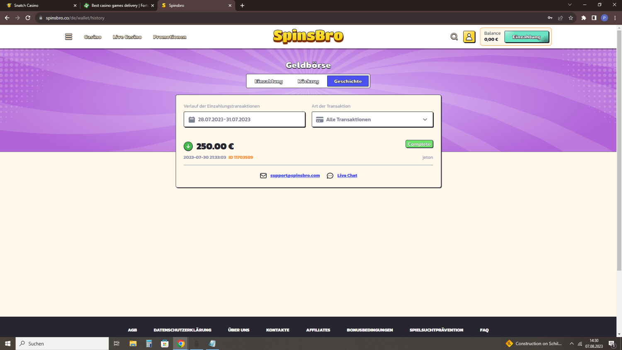
Task: Open the hamburger menu icon
Action: 68,36
